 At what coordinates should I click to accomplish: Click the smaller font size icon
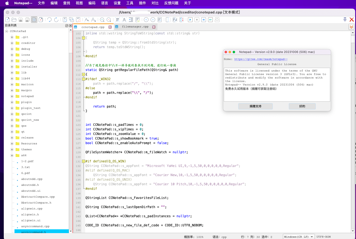(94, 20)
